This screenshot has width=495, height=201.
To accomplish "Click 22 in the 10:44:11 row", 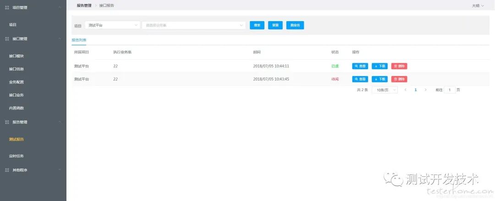I will pyautogui.click(x=115, y=66).
